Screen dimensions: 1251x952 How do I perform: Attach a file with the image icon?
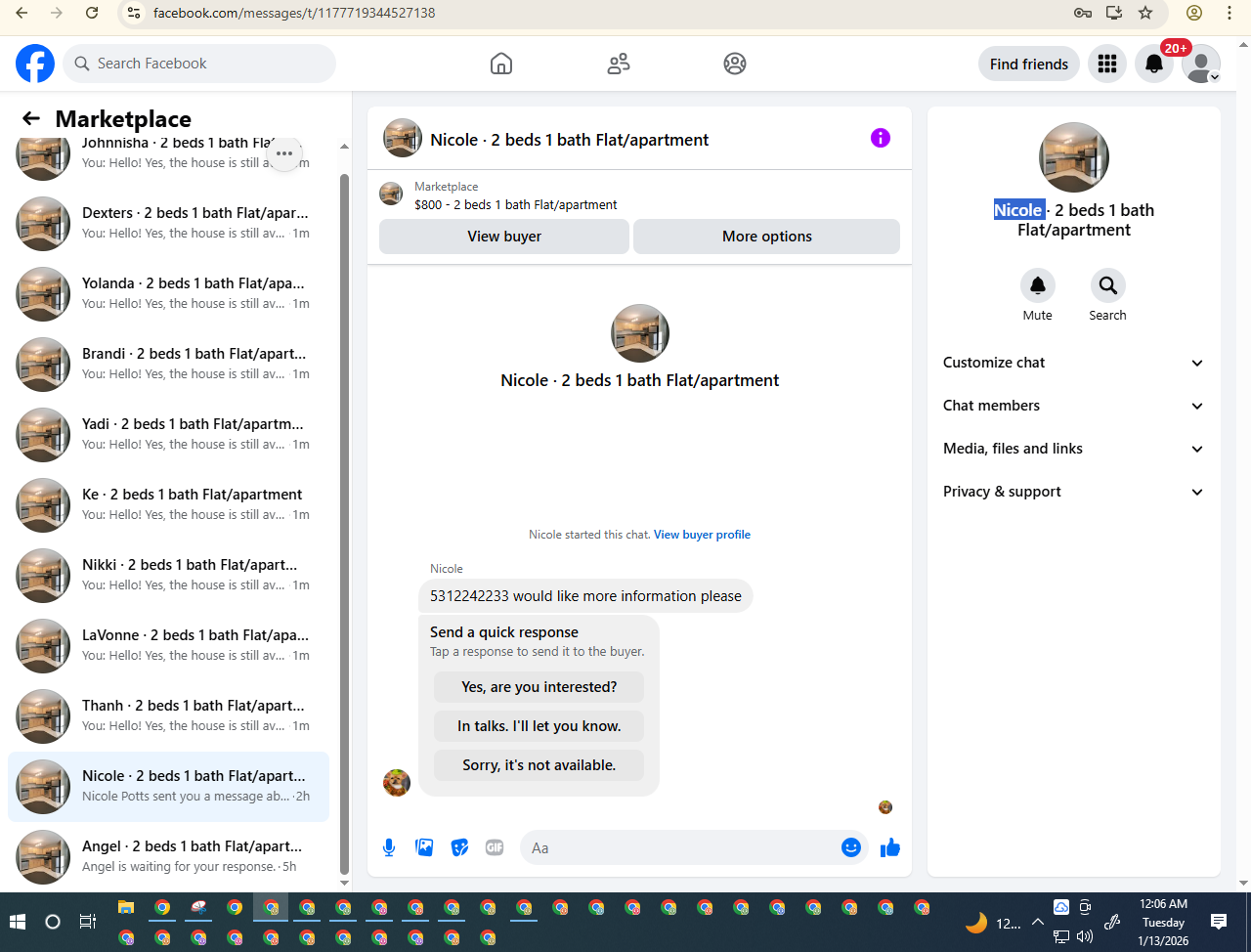coord(424,847)
